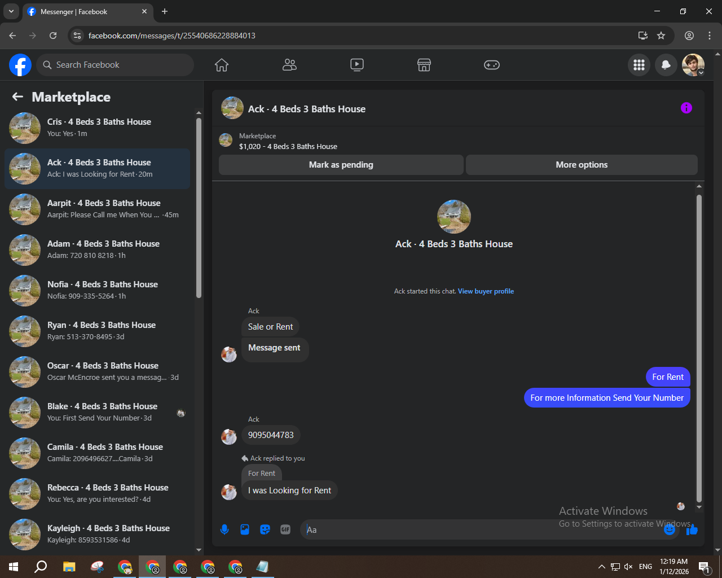The image size is (722, 578).
Task: Click the More options button
Action: click(x=582, y=165)
